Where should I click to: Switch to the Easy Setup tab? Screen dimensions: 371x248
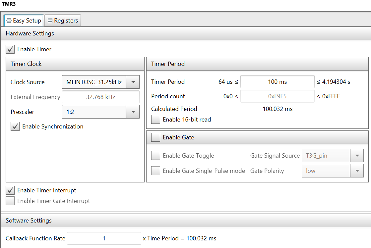pos(24,21)
